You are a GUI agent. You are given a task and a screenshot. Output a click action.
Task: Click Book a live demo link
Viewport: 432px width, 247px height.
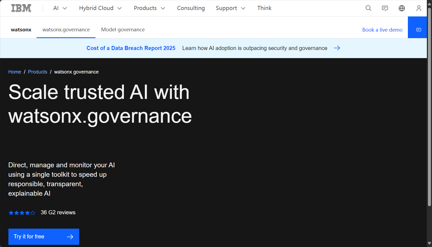(x=382, y=30)
